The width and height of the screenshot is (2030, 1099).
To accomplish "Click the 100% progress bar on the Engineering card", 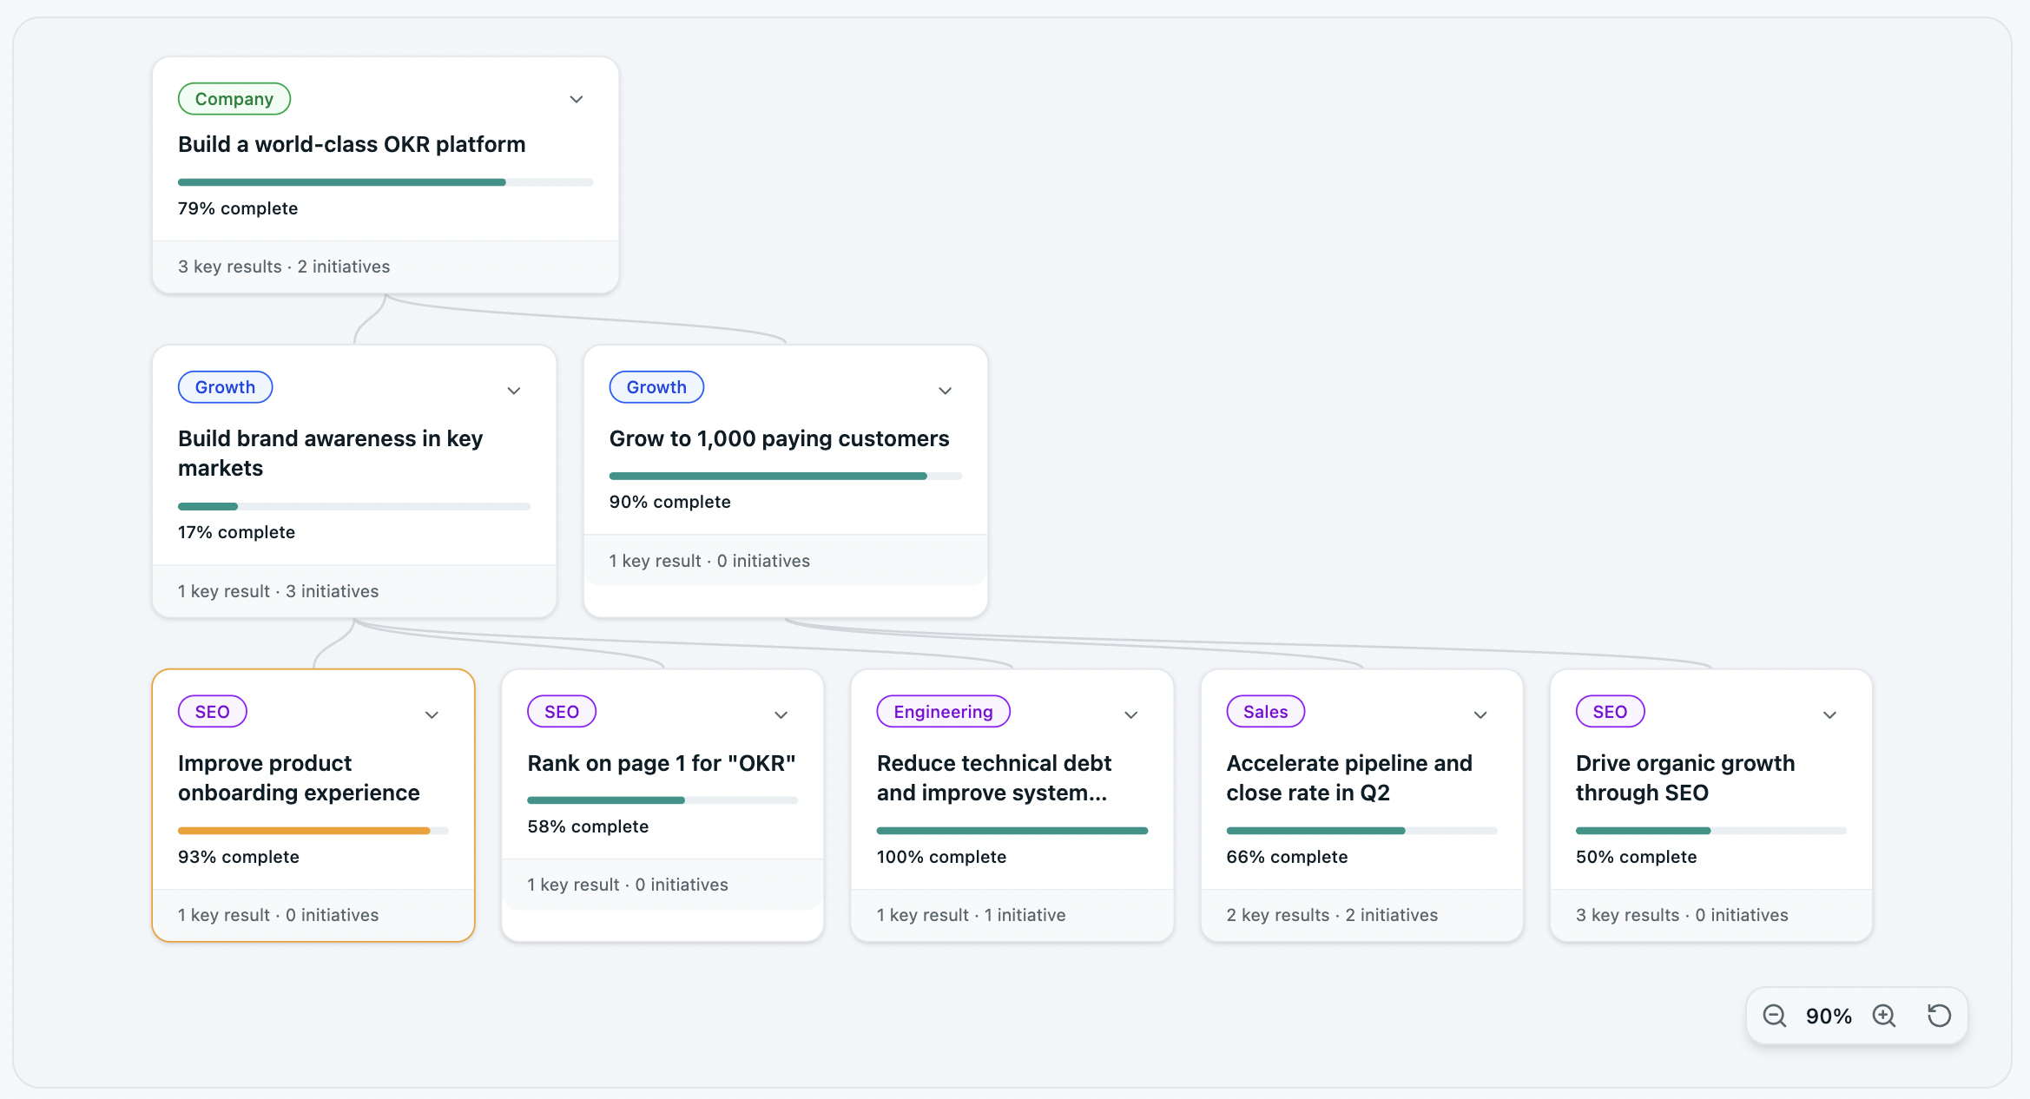I will [x=1012, y=831].
